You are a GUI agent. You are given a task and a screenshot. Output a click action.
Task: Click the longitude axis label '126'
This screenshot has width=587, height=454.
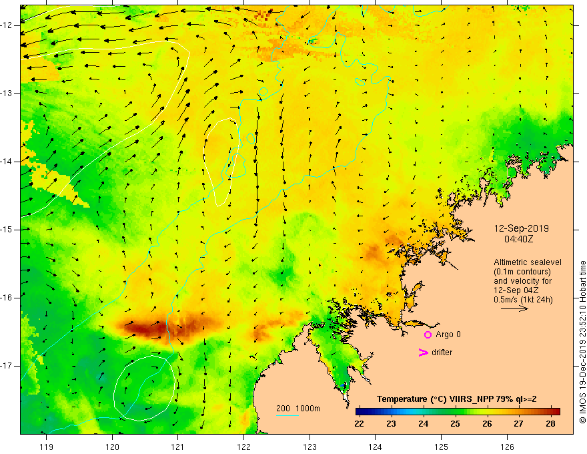(x=507, y=447)
